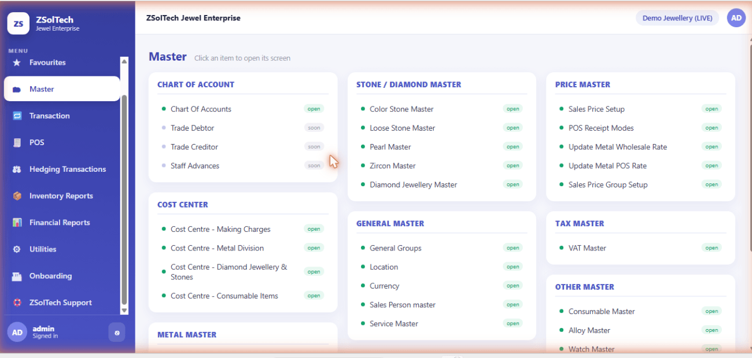
Task: Open Chart Of Accounts
Action: pyautogui.click(x=242, y=109)
